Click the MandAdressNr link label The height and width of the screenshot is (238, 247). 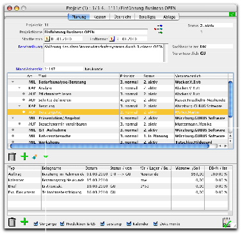(29, 69)
